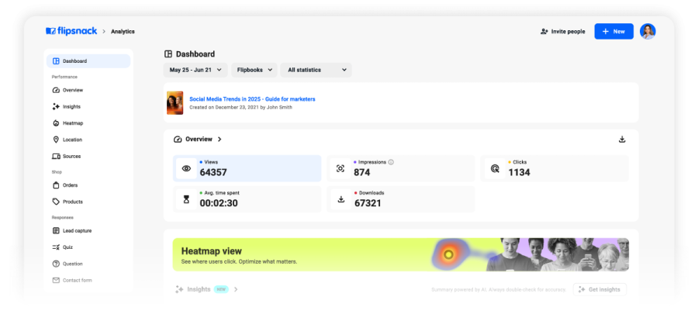Click the Overview gauge icon in sidebar
Viewport: 698px width, 321px height.
coord(56,90)
